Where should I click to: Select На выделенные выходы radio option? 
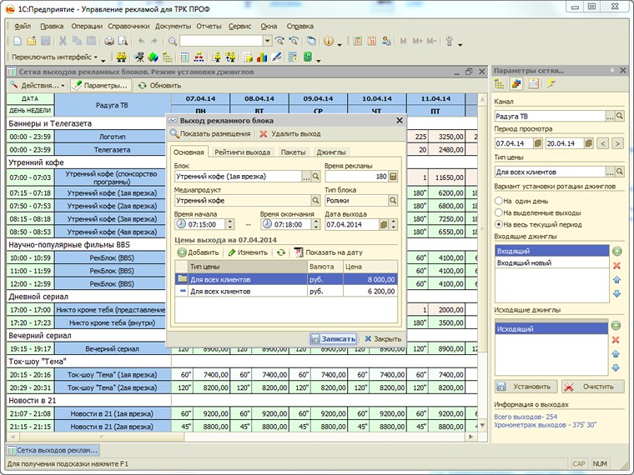[x=499, y=212]
